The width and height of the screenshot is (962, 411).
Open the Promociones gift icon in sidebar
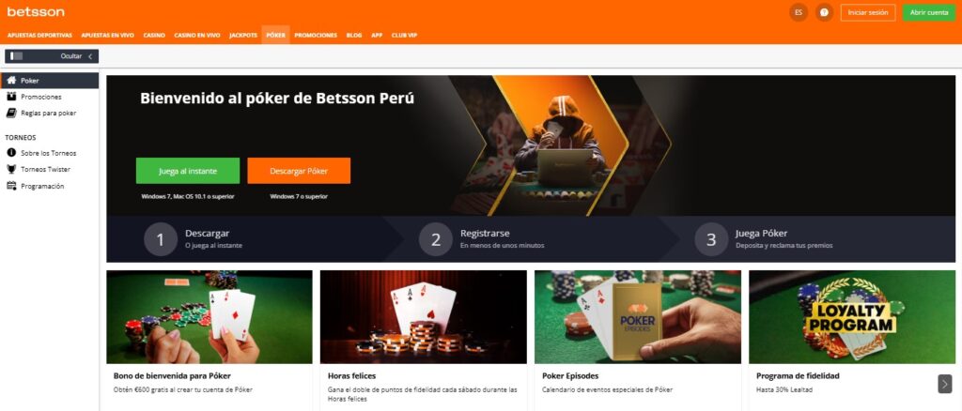(x=11, y=97)
